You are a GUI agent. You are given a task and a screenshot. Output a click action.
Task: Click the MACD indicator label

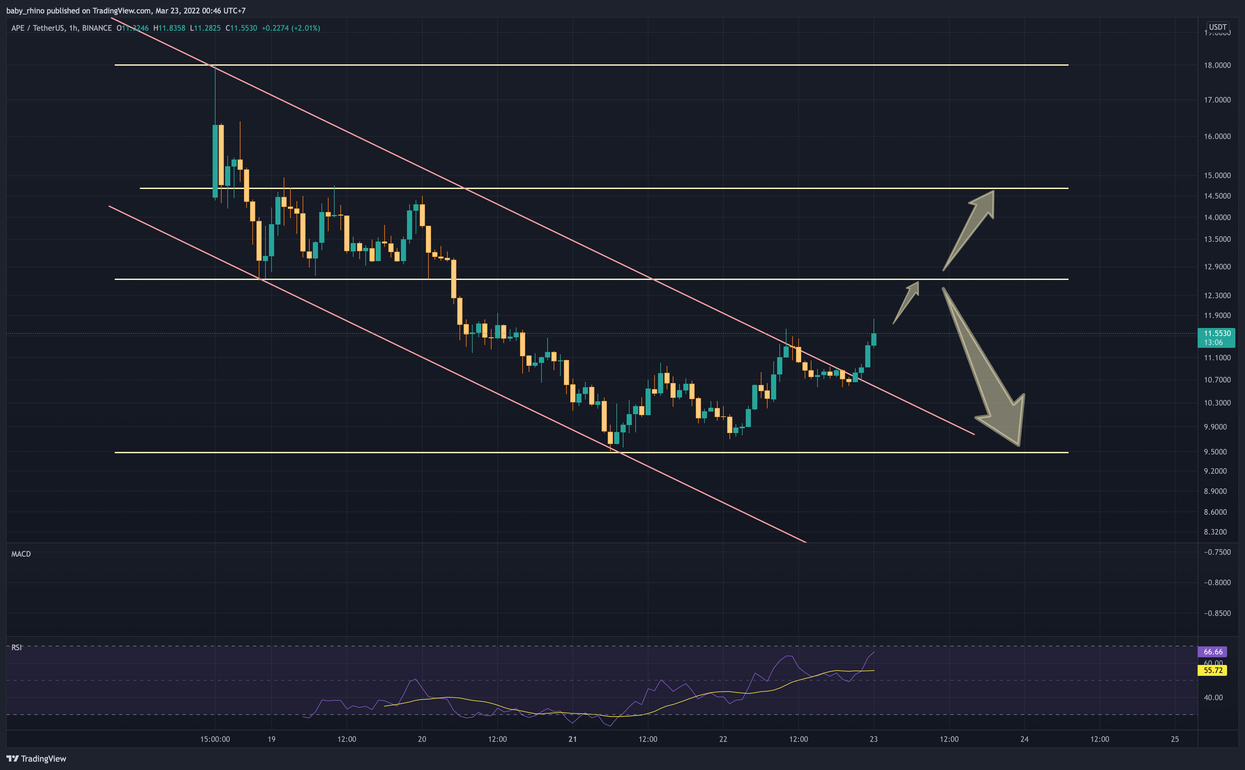(x=21, y=554)
